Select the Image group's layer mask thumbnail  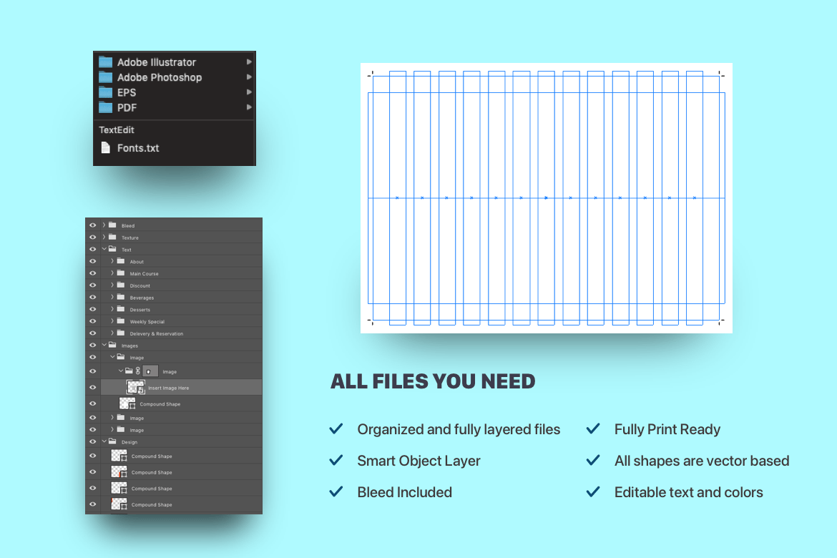coord(150,371)
